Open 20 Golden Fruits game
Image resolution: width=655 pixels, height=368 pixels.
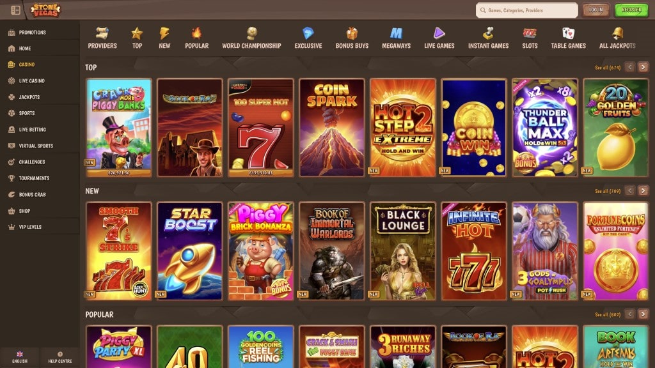[616, 128]
